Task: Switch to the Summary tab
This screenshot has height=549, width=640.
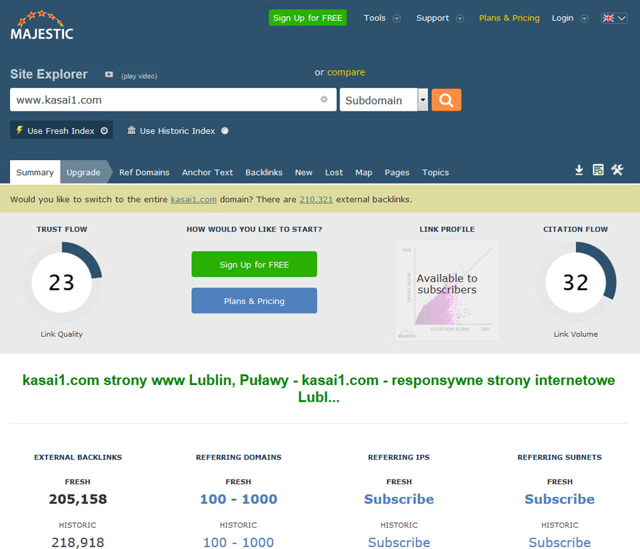Action: [35, 172]
